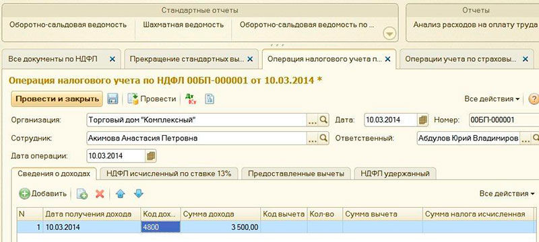Click ellipsis button in Ответственный field
This screenshot has height=242, width=539.
[526, 138]
